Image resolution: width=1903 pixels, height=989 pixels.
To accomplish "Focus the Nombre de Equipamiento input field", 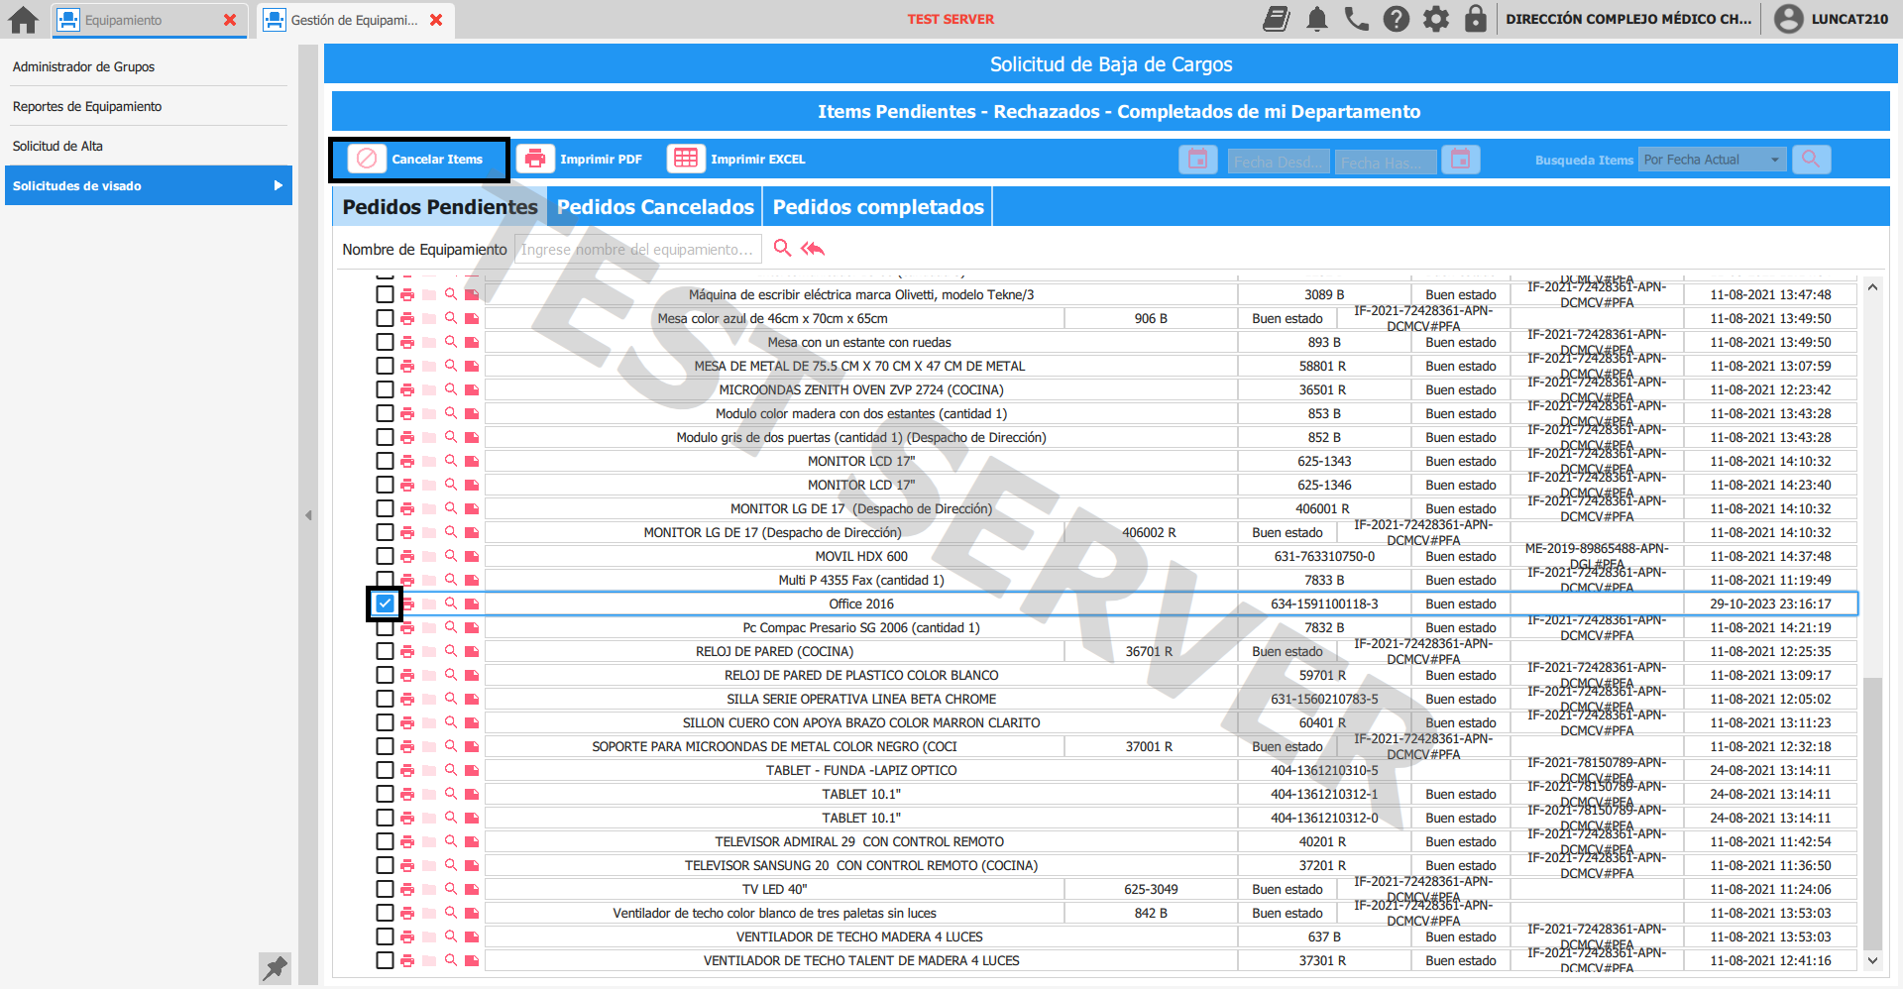I will click(638, 250).
